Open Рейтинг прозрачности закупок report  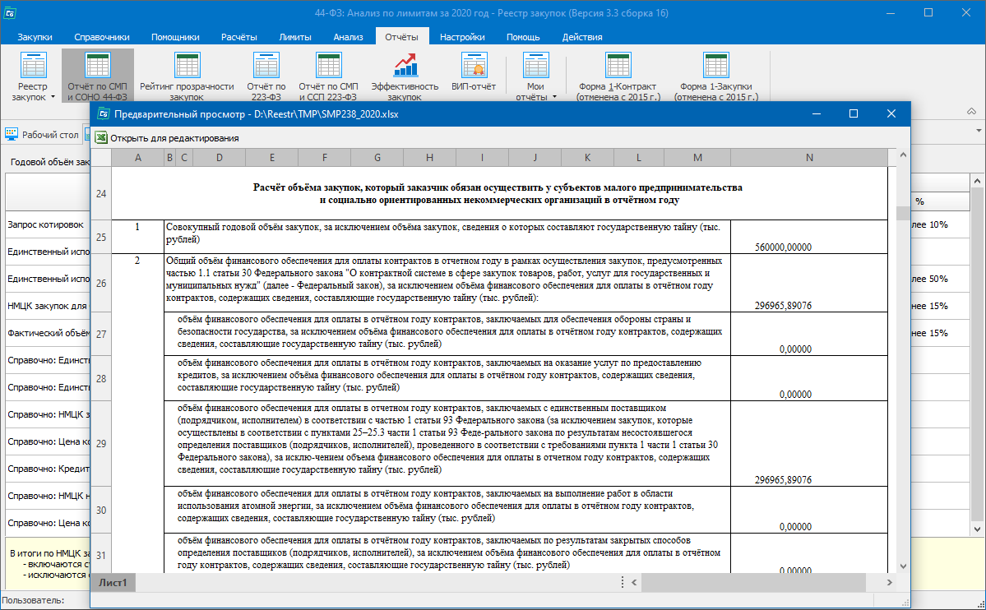[x=187, y=76]
